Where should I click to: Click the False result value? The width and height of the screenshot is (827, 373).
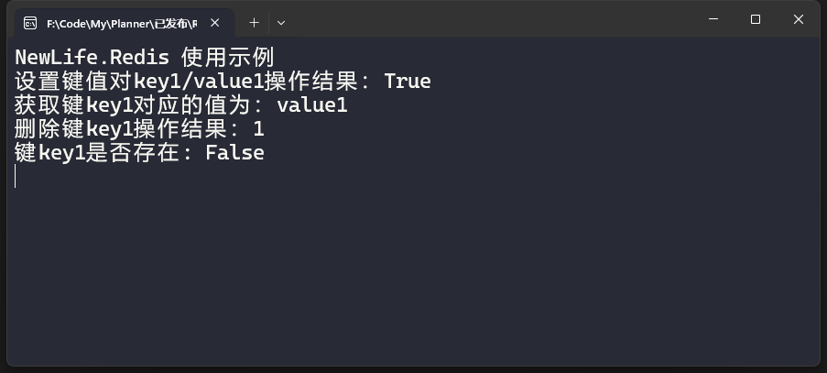(234, 153)
